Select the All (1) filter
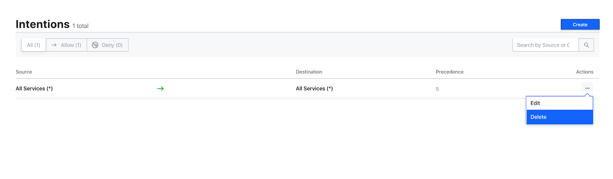 click(34, 45)
